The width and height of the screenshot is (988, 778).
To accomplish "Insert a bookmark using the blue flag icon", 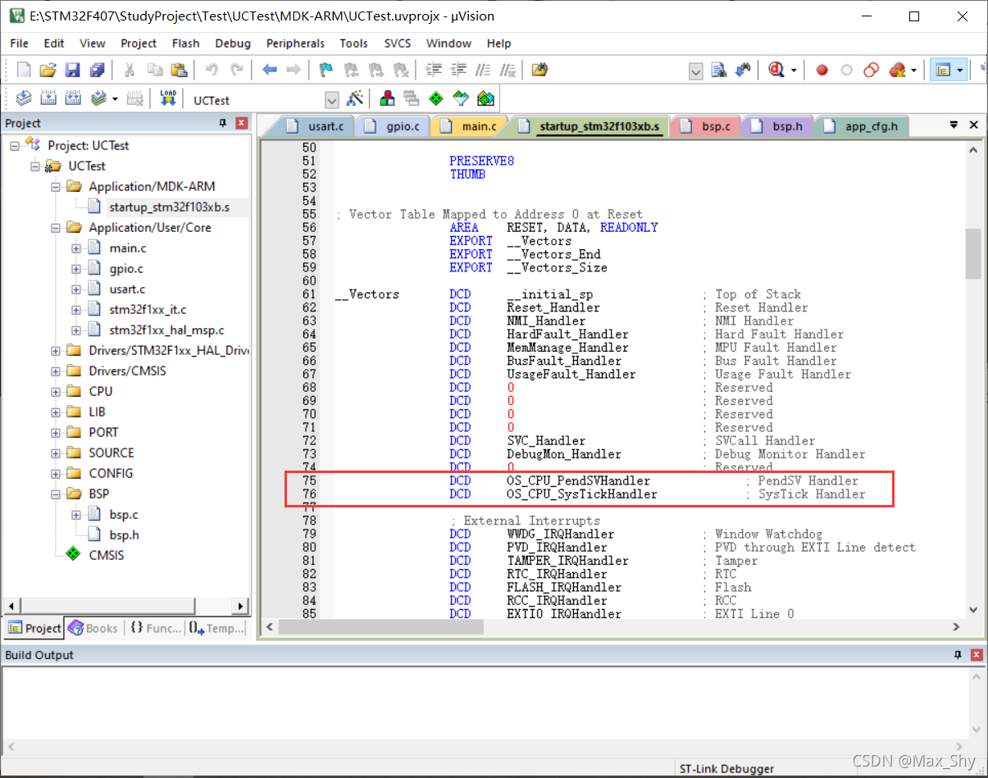I will pyautogui.click(x=326, y=71).
